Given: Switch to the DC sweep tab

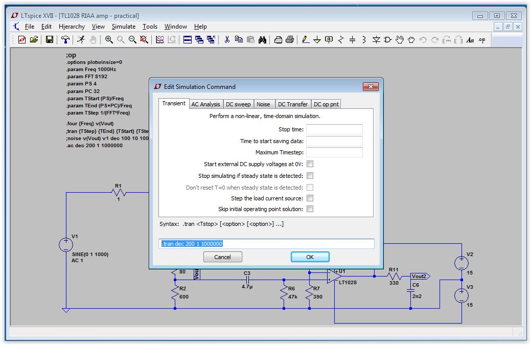Looking at the screenshot, I should pos(238,104).
